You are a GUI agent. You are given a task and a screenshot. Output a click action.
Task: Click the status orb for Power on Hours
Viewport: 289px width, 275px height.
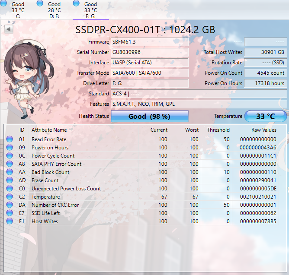click(x=10, y=147)
